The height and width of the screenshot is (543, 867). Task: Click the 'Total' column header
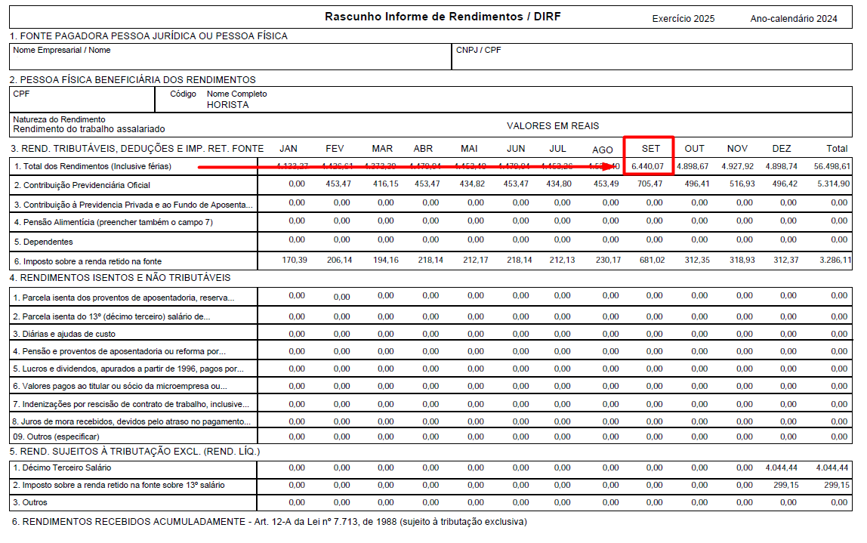pyautogui.click(x=837, y=149)
